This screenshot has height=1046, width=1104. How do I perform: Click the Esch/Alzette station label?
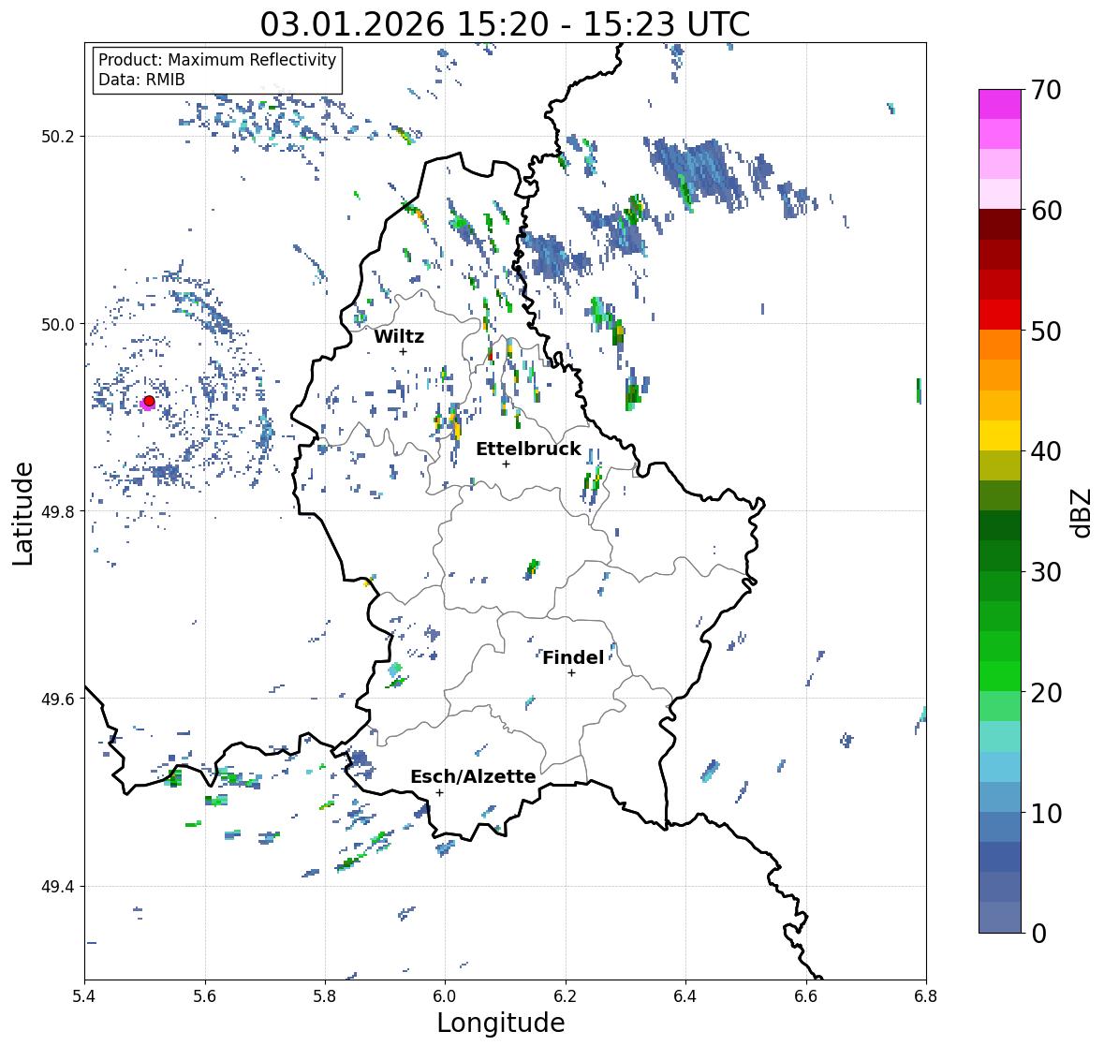[x=473, y=776]
